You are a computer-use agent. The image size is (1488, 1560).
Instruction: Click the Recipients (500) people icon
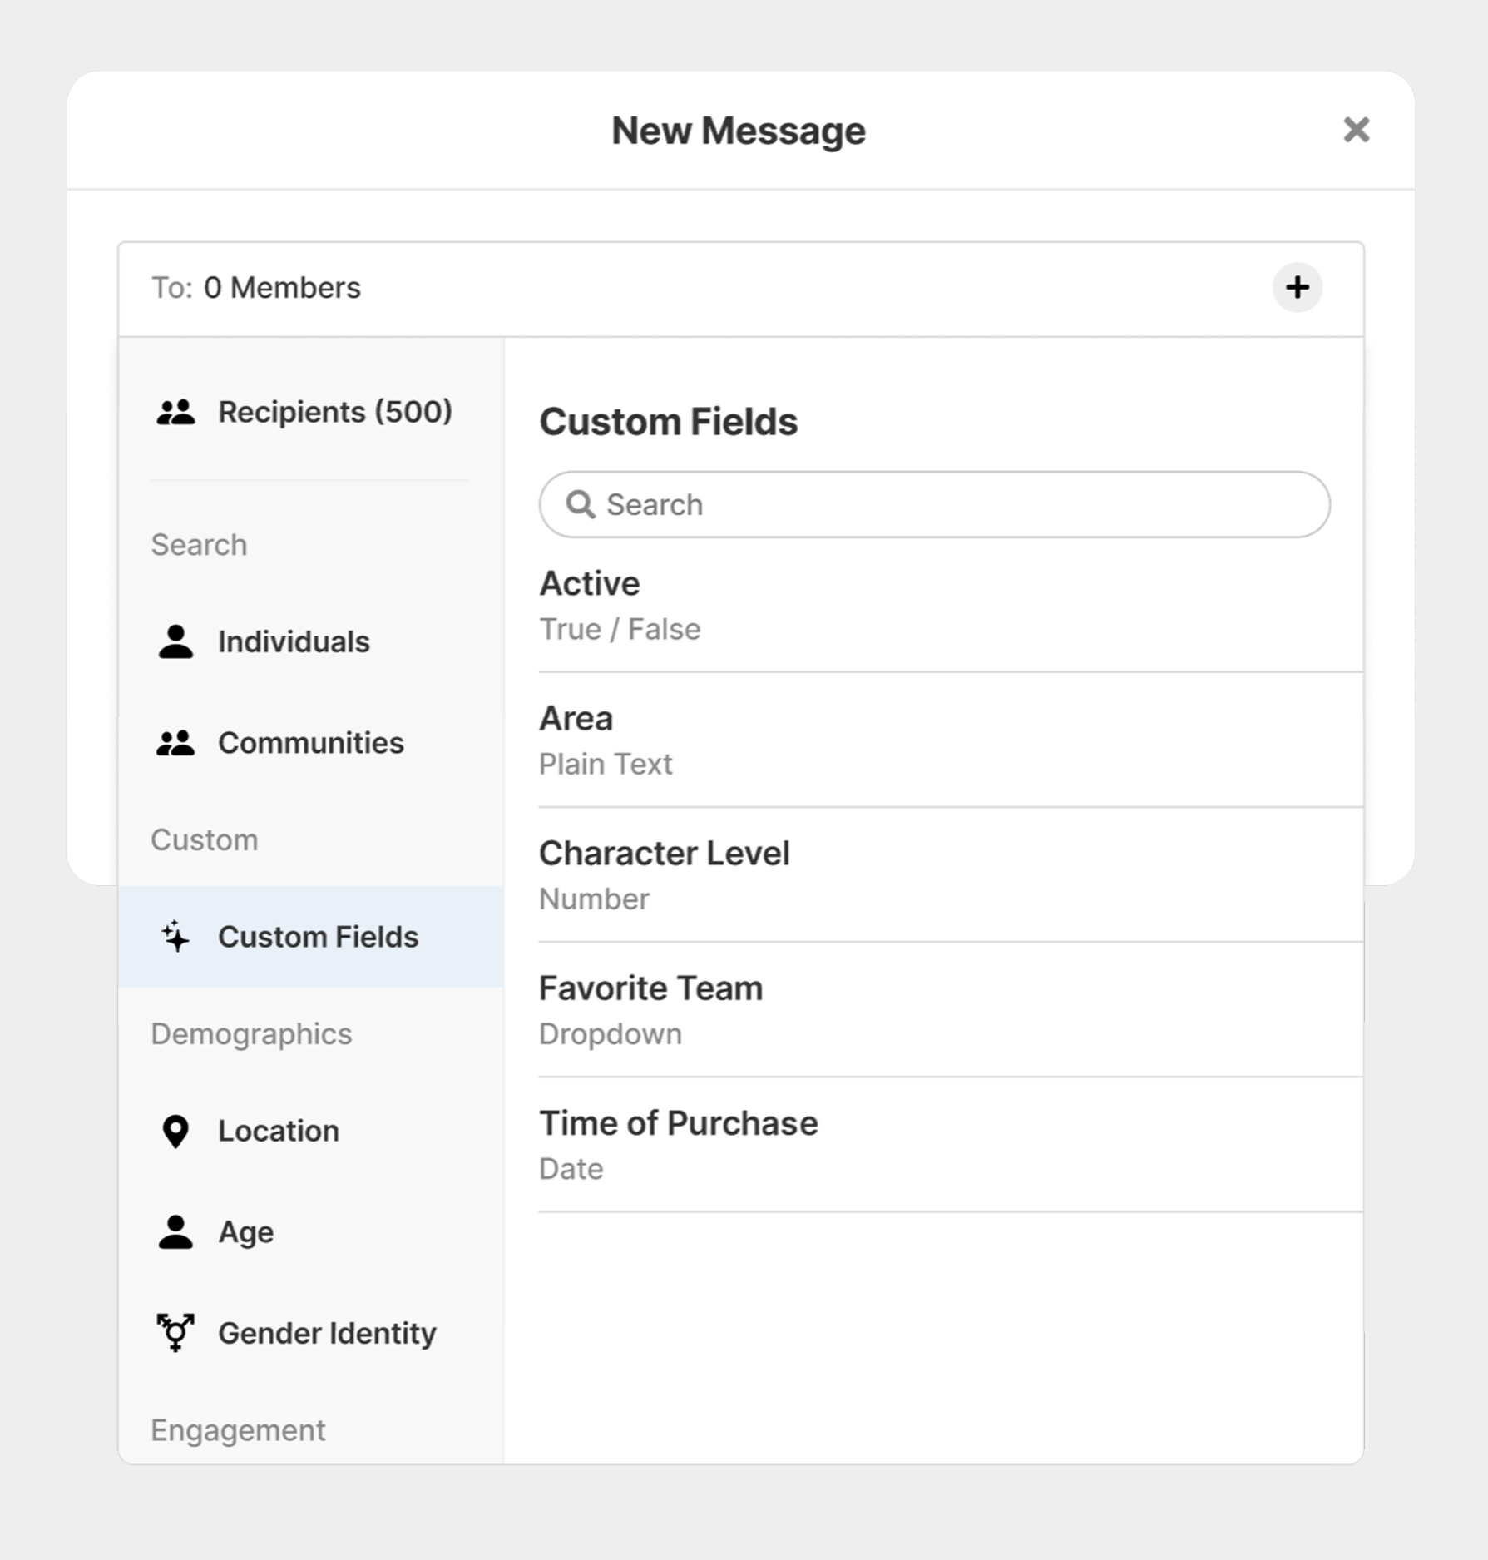[x=175, y=412]
